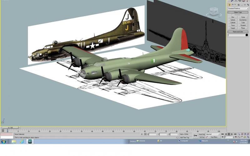Click the Set Keys key icon
Image resolution: width=250 pixels, height=156 pixels.
coord(195,135)
